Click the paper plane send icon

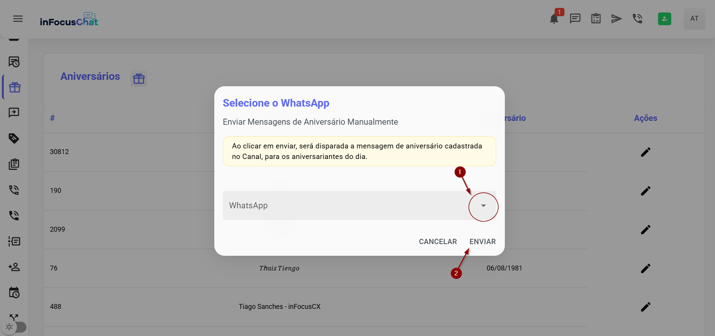tap(617, 18)
